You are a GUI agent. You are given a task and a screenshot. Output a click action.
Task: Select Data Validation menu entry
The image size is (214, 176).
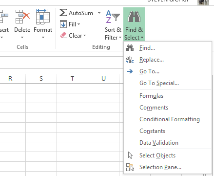(x=168, y=143)
